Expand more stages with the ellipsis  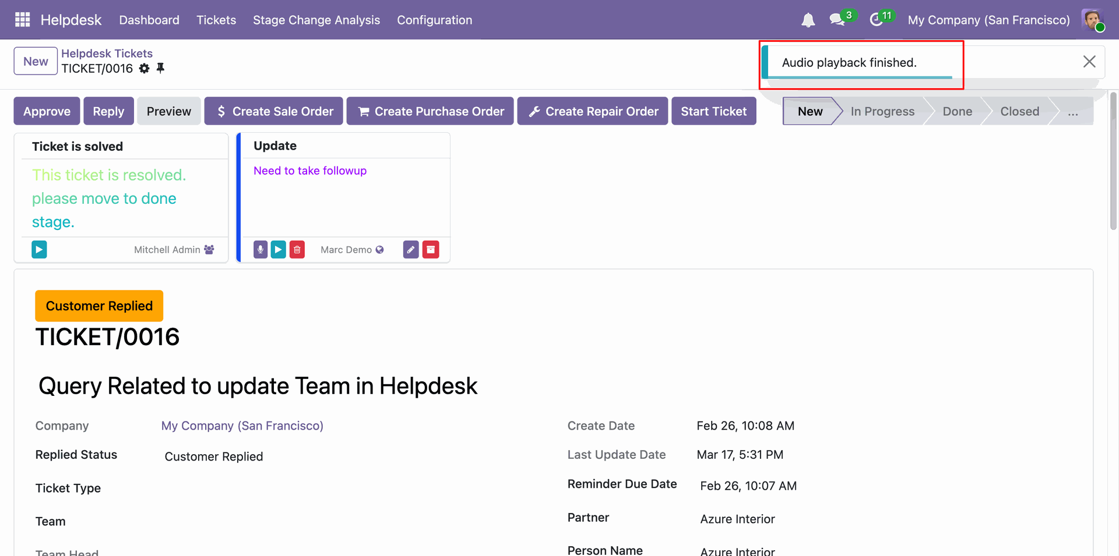1072,111
